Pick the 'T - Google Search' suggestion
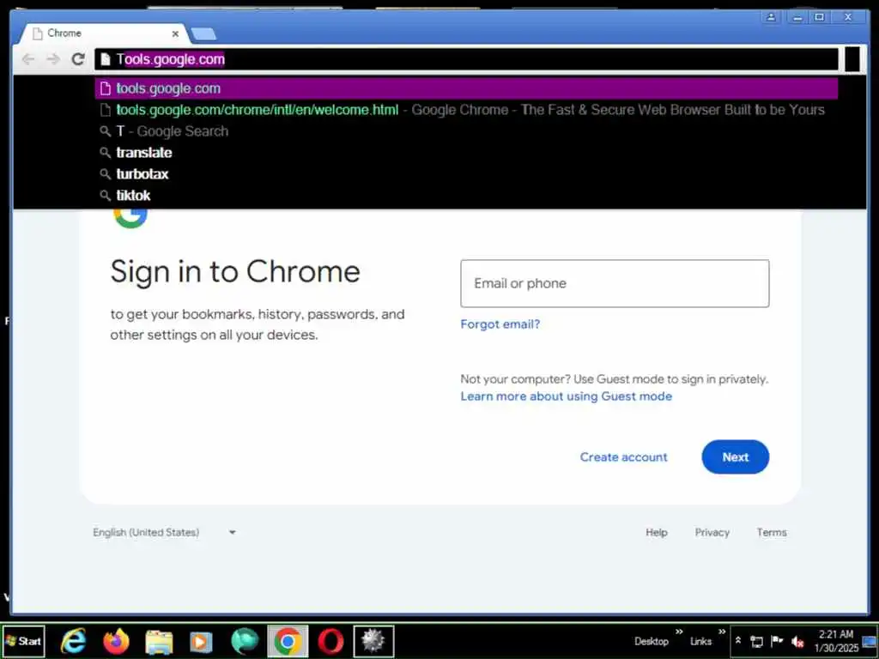Screen dimensions: 879x659 [466, 131]
